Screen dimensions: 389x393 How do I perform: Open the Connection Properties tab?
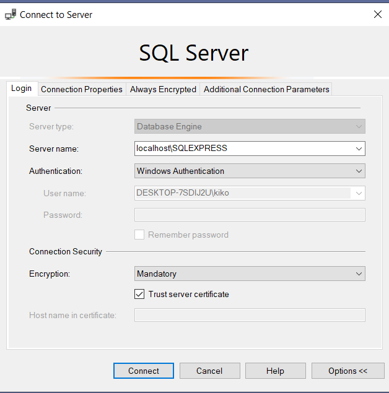(82, 89)
